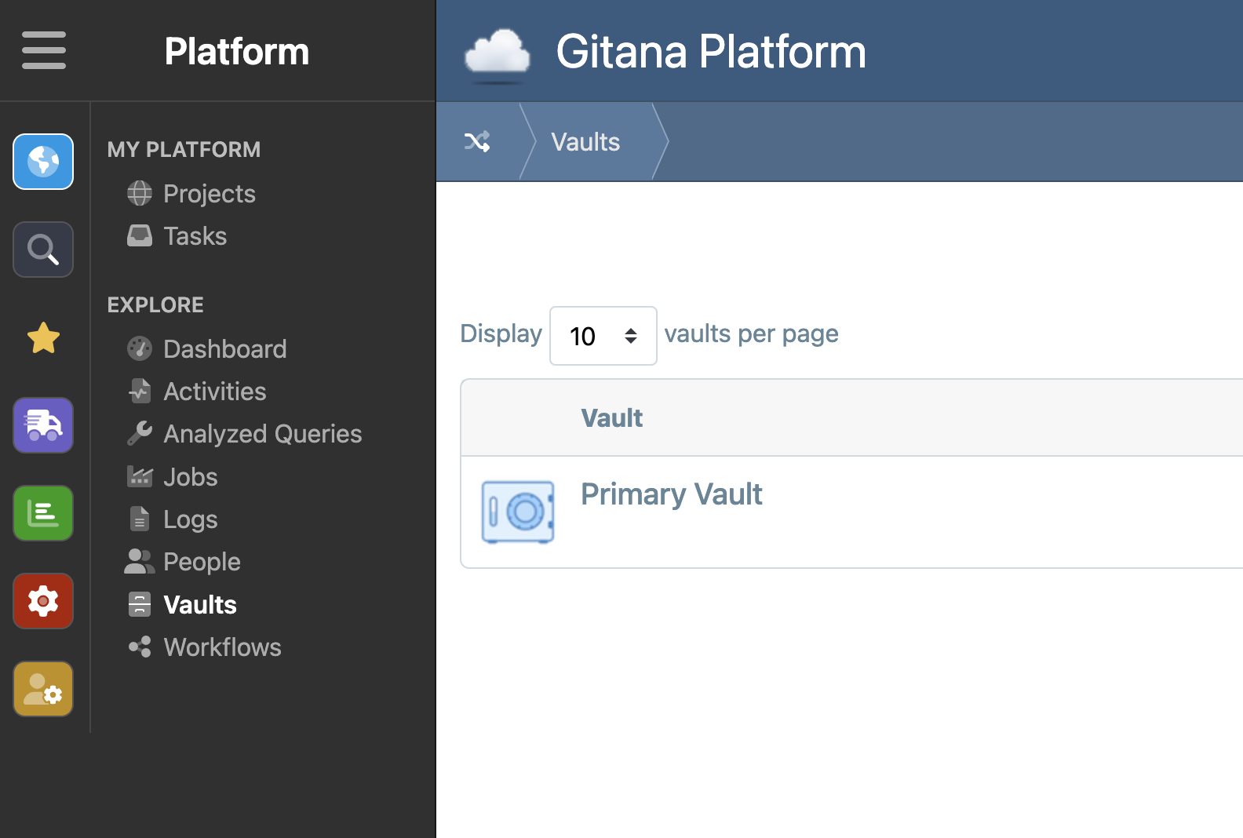Click the EXPLORE section heading
1243x838 pixels.
tap(155, 304)
